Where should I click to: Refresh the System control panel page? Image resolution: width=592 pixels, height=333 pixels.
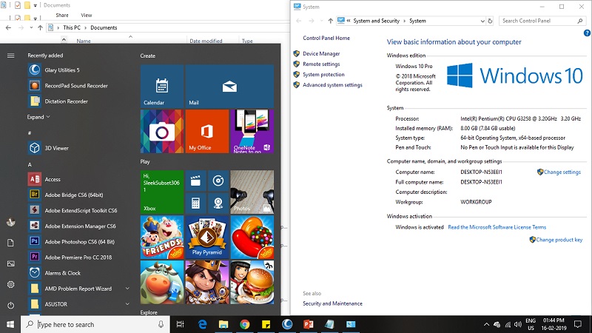[x=490, y=21]
